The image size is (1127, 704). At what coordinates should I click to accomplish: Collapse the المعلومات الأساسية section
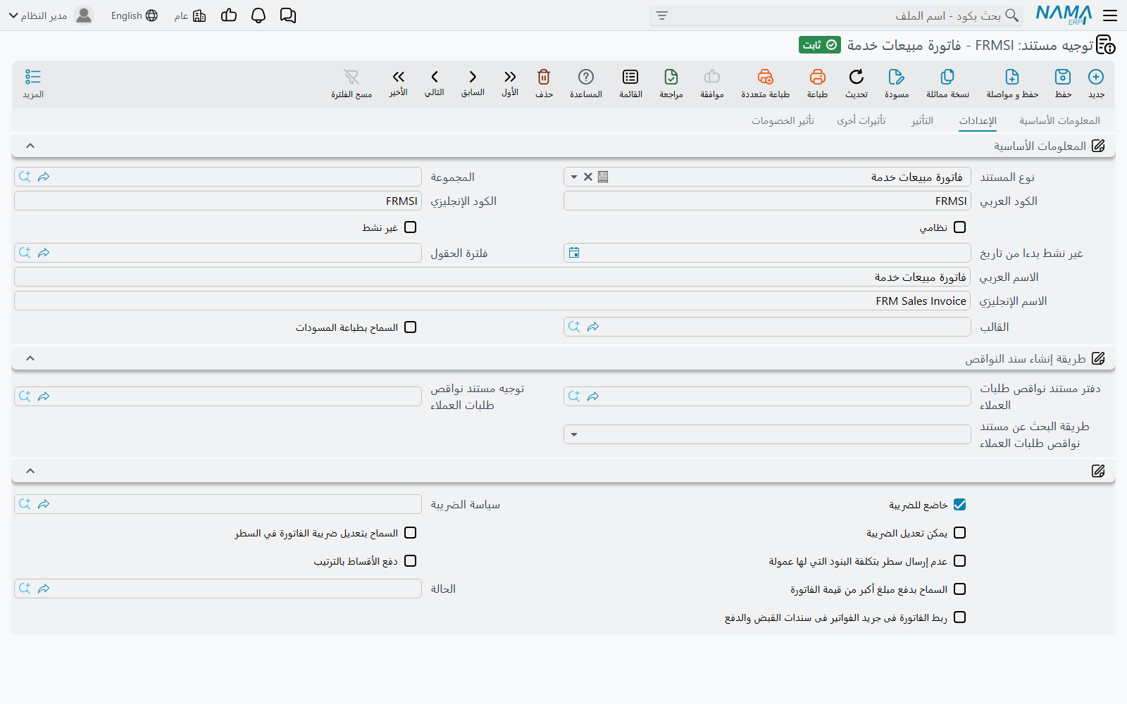click(30, 146)
